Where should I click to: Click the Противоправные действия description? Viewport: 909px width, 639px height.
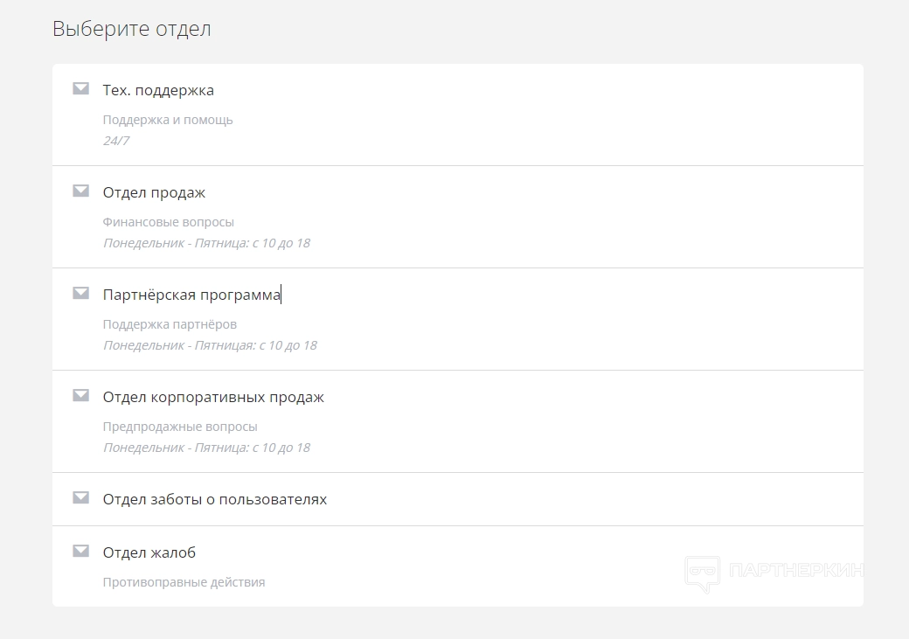pos(184,581)
